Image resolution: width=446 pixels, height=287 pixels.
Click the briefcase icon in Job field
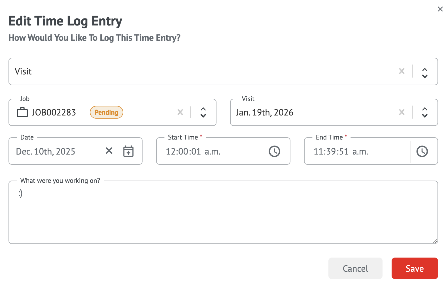click(22, 112)
